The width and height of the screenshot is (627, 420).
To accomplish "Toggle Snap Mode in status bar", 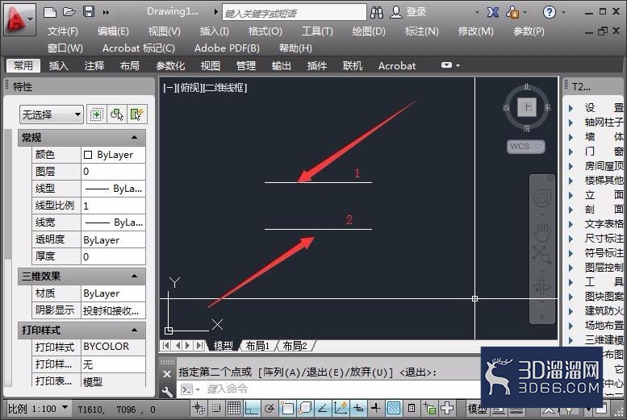I will [216, 408].
